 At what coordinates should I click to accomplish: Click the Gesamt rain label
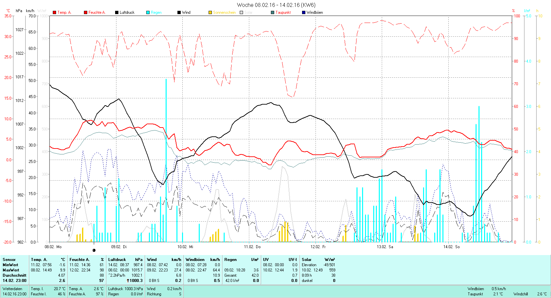pos(231,275)
